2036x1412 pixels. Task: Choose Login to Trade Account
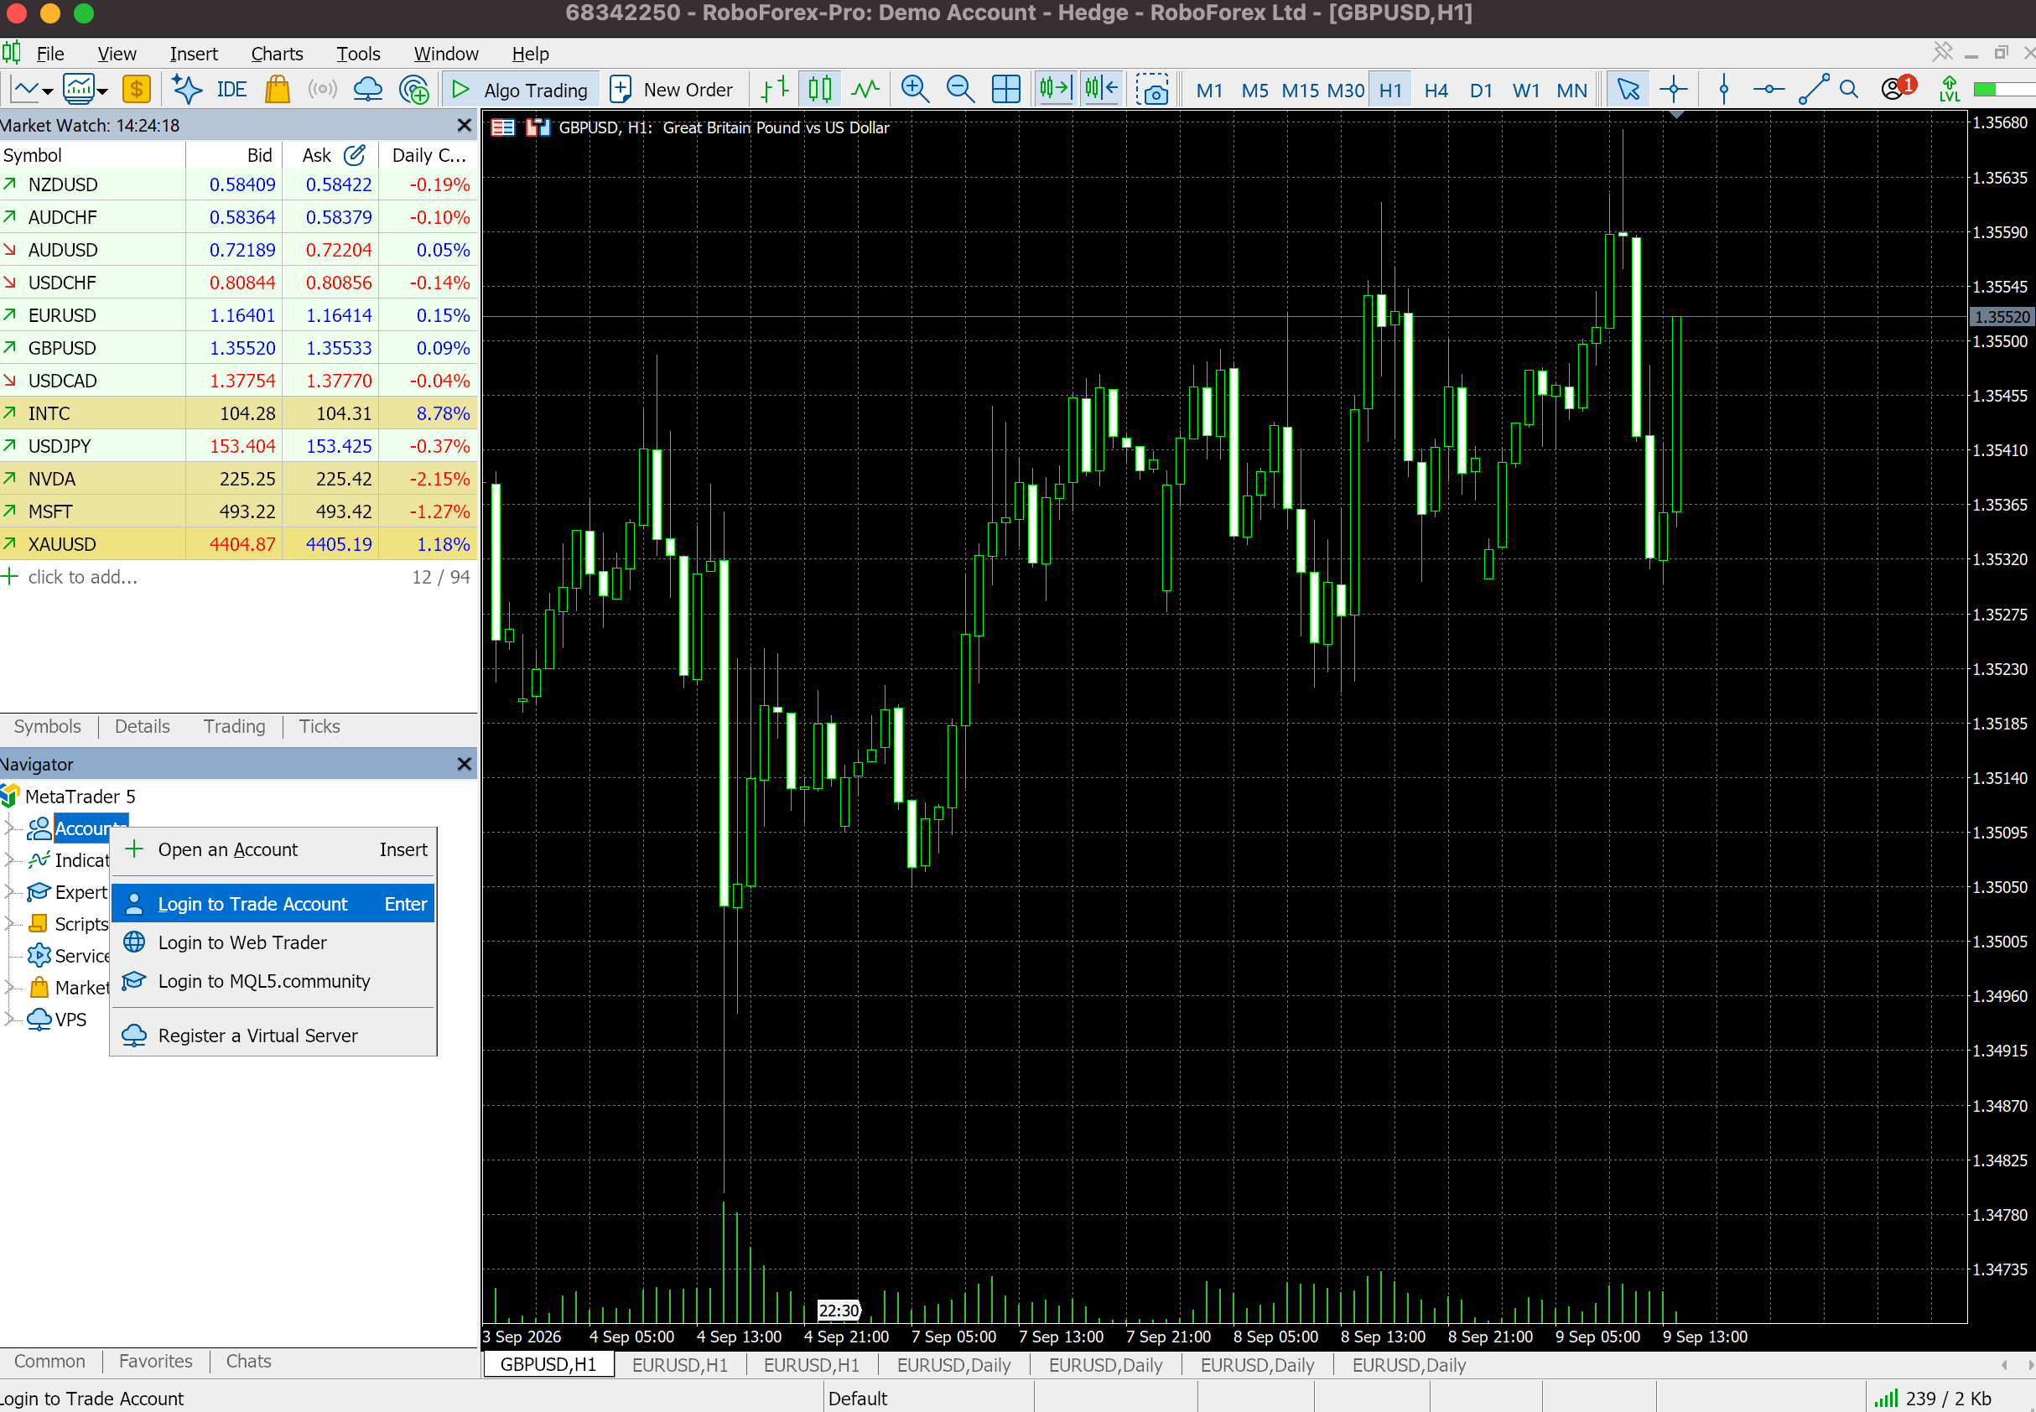coord(273,903)
